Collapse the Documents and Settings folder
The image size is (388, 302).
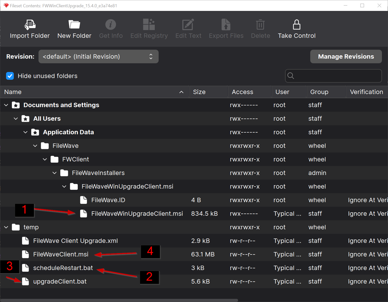[x=6, y=105]
